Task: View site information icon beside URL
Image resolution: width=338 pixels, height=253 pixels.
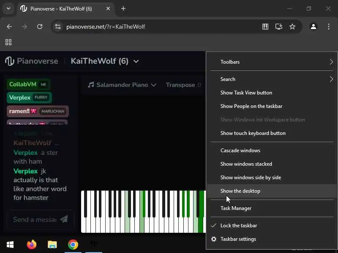Action: [58, 27]
